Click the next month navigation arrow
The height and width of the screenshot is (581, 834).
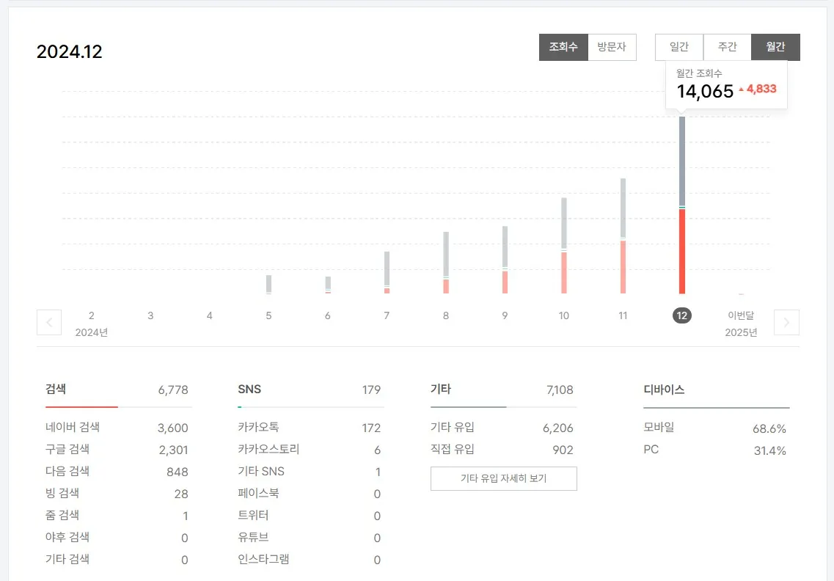point(786,322)
